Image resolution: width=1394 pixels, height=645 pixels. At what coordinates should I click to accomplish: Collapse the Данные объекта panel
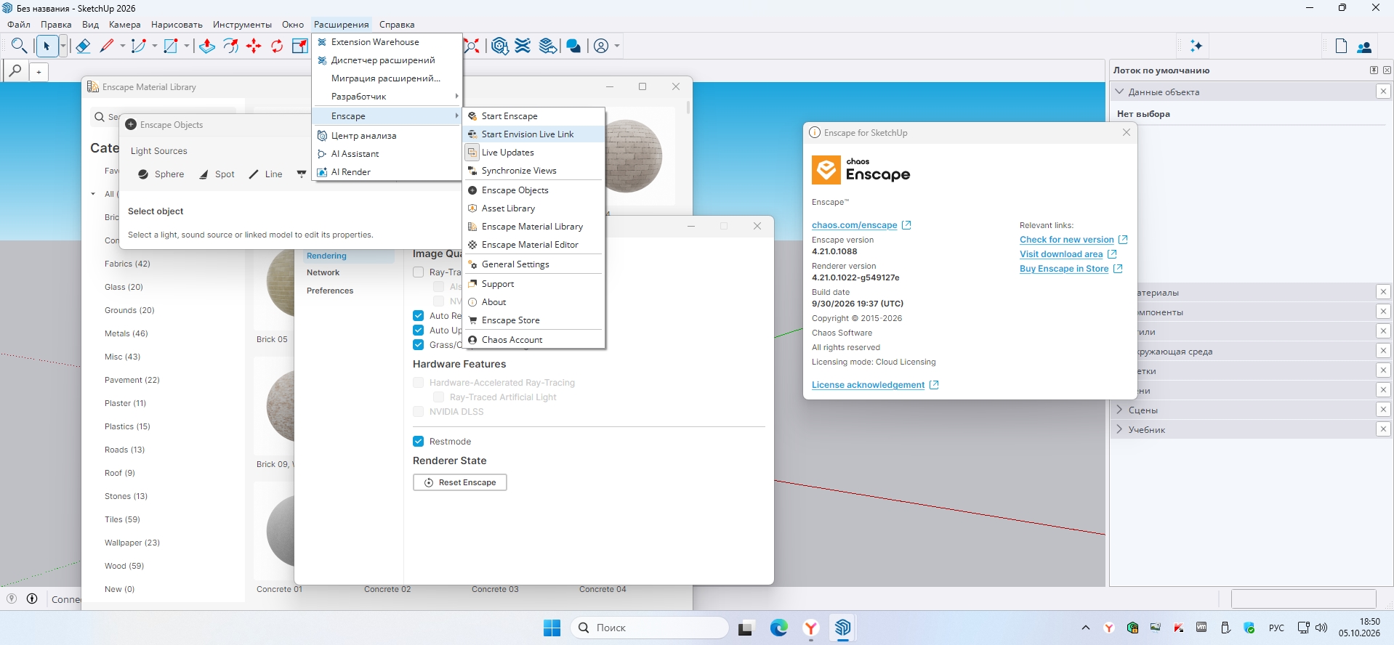1120,92
